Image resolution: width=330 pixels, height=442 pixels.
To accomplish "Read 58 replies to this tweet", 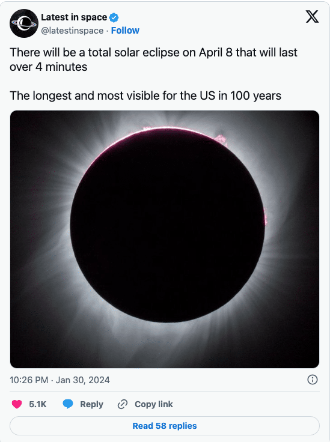I will coord(165,426).
